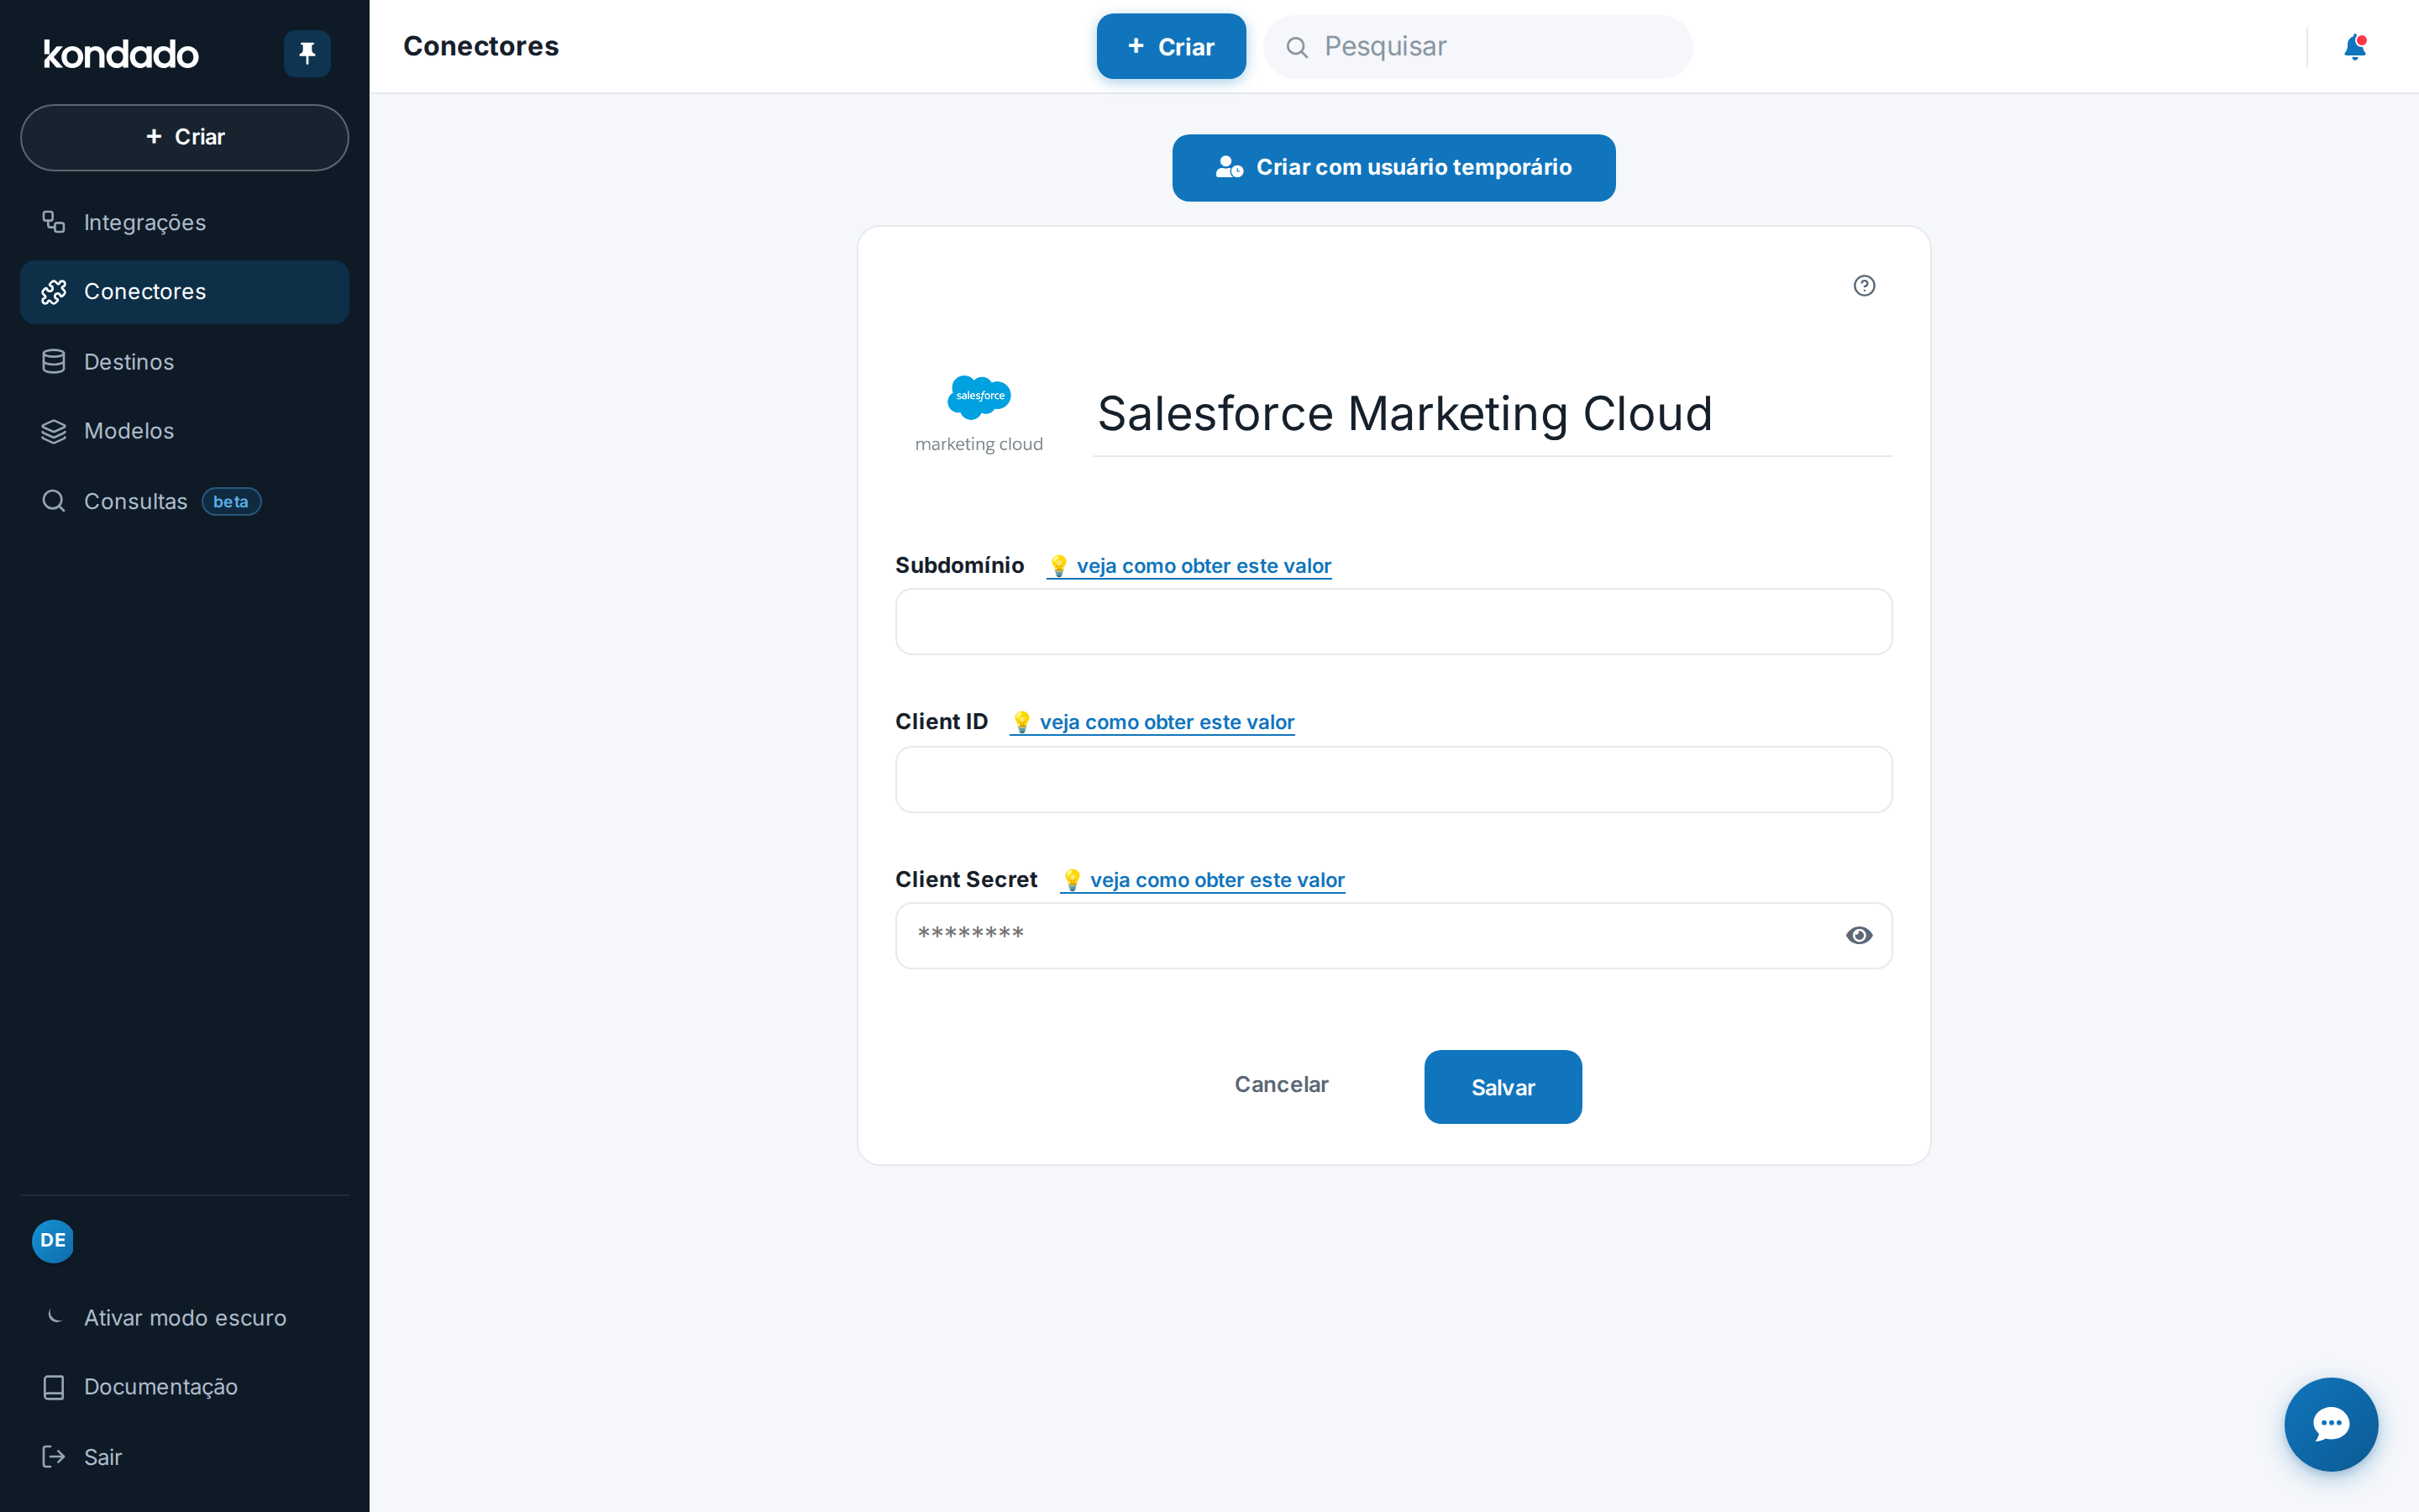Click the Conectores puzzle icon
This screenshot has height=1512, width=2419.
pos(54,292)
